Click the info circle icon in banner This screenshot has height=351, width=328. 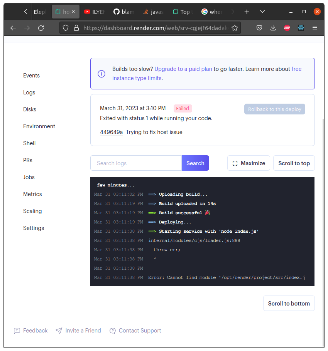pyautogui.click(x=101, y=74)
